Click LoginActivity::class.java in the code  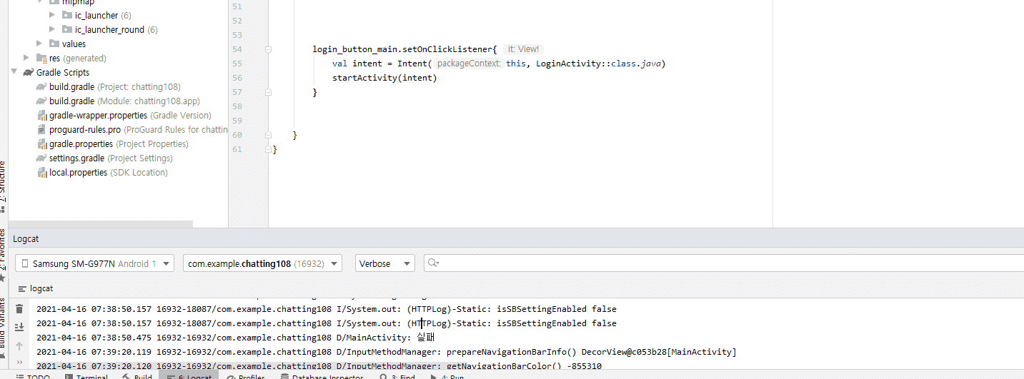[x=599, y=64]
